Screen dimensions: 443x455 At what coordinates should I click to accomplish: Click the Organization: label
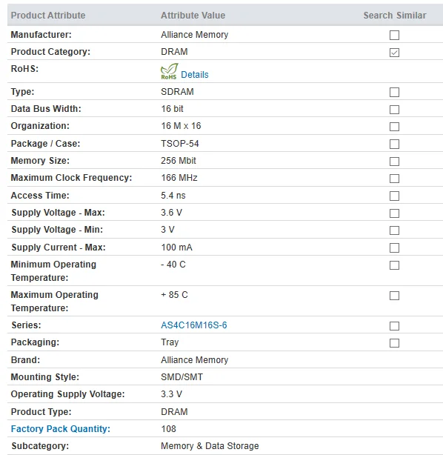[40, 126]
